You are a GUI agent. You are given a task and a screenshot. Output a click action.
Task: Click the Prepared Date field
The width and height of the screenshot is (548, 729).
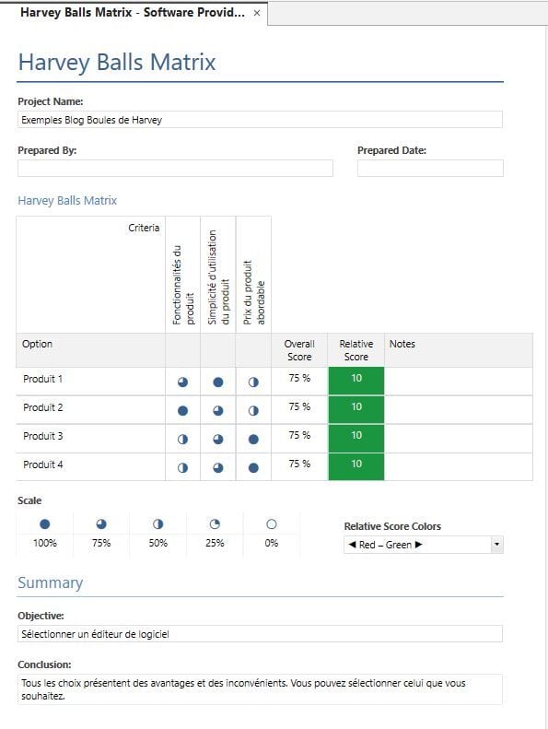[430, 169]
